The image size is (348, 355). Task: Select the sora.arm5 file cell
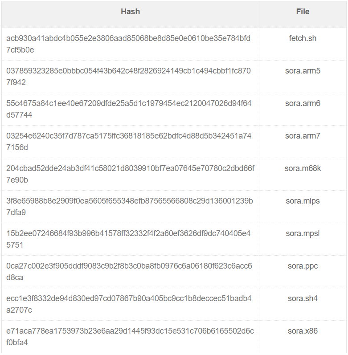[303, 71]
